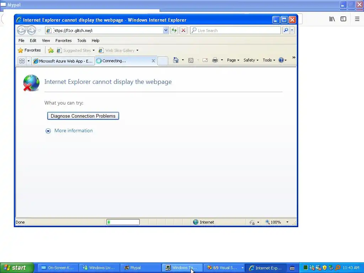Click the green square tray icon
Image resolution: width=364 pixels, height=273 pixels.
pyautogui.click(x=306, y=268)
